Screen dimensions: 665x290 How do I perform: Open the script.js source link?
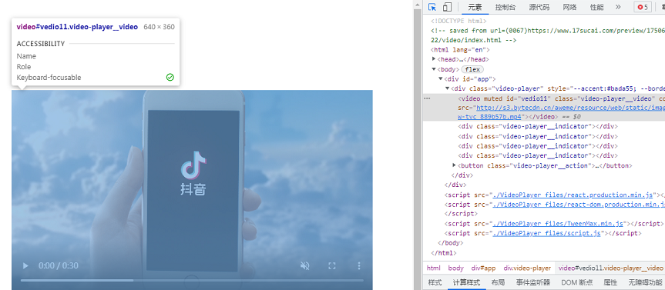tap(546, 233)
